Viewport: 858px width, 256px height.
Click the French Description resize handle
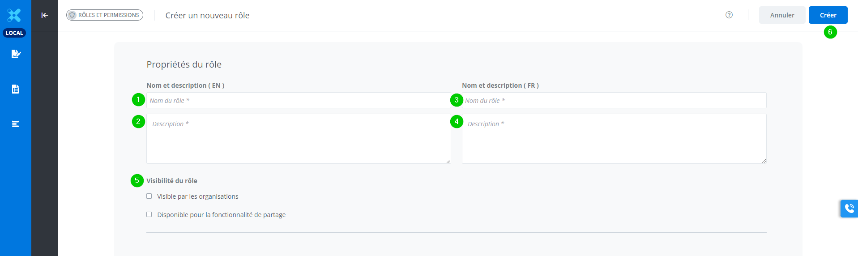[764, 161]
